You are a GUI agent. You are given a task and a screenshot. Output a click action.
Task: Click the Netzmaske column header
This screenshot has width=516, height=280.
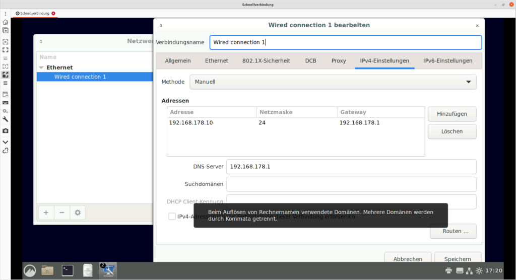(297, 112)
